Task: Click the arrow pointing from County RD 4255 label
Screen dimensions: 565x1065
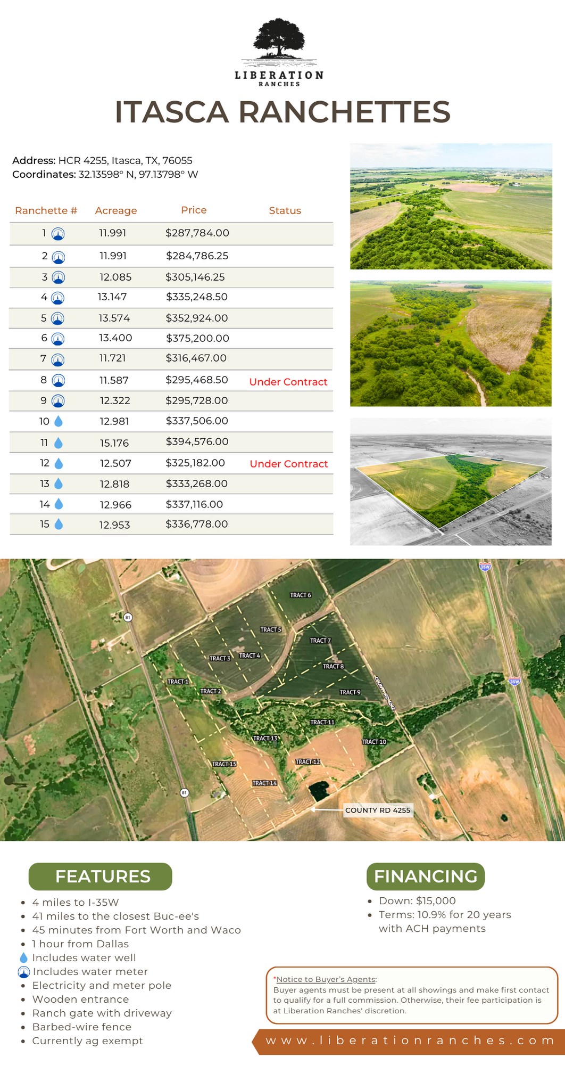Action: pos(327,809)
